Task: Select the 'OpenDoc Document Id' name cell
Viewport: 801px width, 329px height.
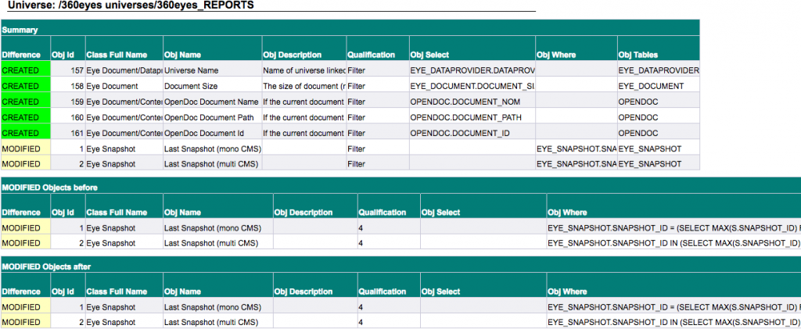Action: [x=211, y=133]
